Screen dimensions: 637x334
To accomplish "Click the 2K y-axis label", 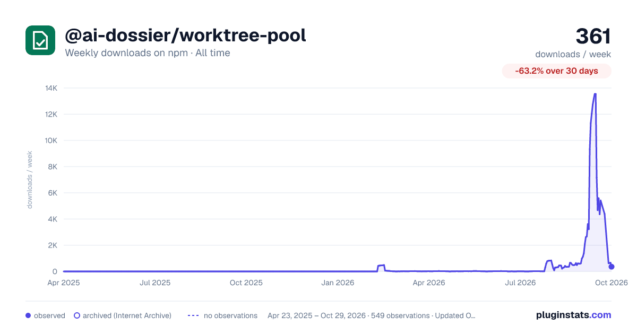I will pyautogui.click(x=53, y=245).
